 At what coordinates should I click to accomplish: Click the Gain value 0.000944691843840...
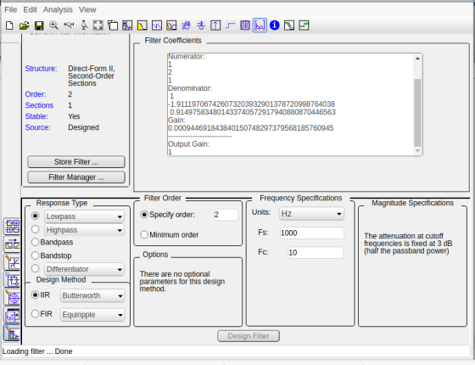pyautogui.click(x=251, y=128)
